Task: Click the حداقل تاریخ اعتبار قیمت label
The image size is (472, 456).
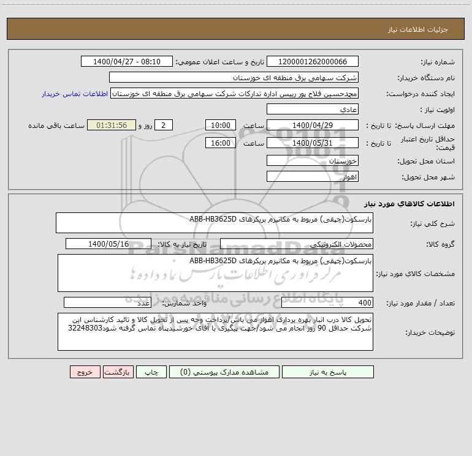Action: pyautogui.click(x=428, y=143)
